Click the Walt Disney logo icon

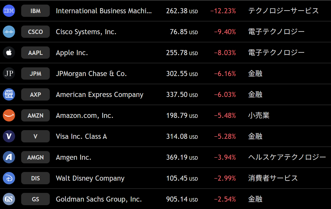point(9,178)
